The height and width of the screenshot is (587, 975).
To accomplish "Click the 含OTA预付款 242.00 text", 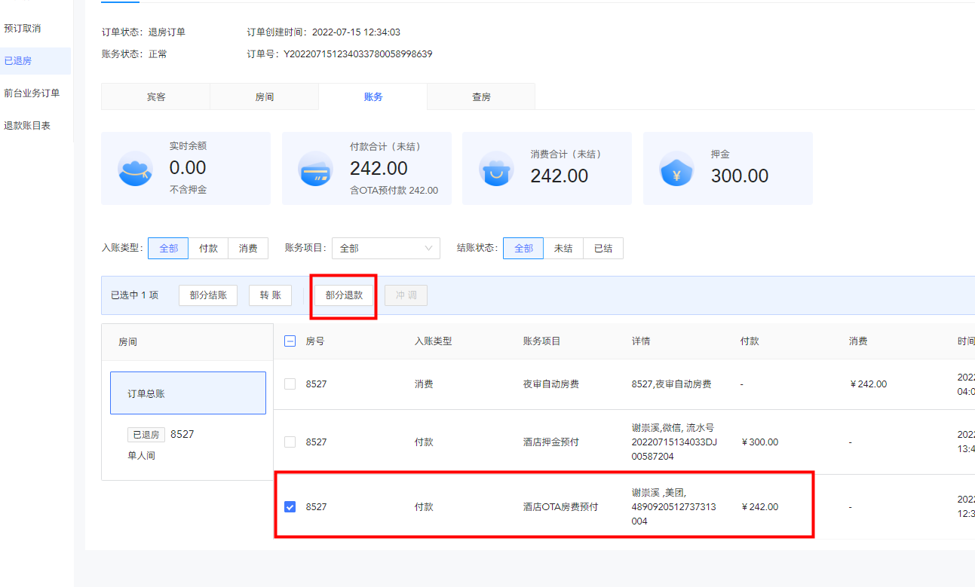I will click(x=394, y=191).
